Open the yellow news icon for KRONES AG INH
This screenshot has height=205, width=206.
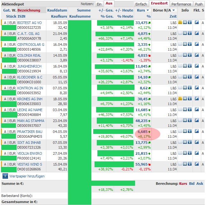180,99
